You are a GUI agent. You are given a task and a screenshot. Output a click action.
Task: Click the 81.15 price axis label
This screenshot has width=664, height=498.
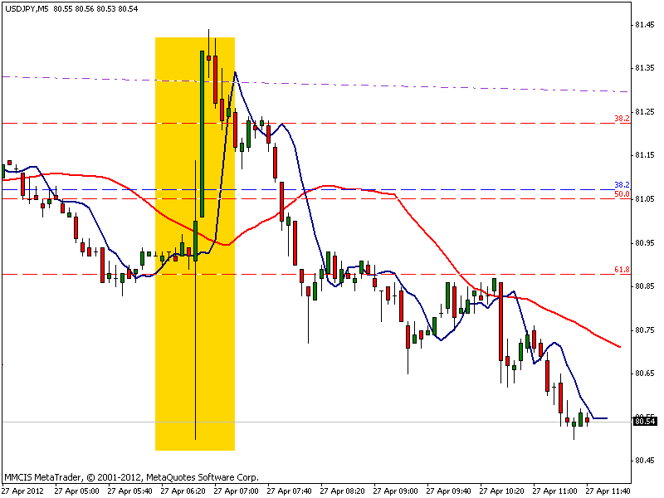pyautogui.click(x=645, y=155)
